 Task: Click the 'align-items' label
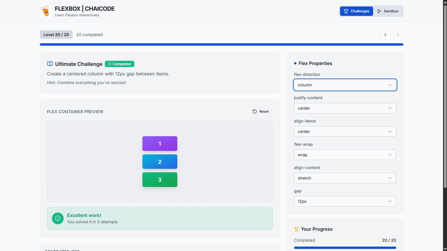305,121
